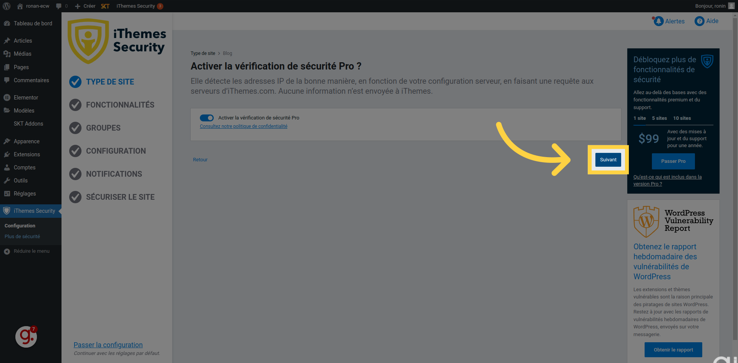This screenshot has width=738, height=363.
Task: Click the Tableau de bord dashboard icon
Action: point(7,23)
